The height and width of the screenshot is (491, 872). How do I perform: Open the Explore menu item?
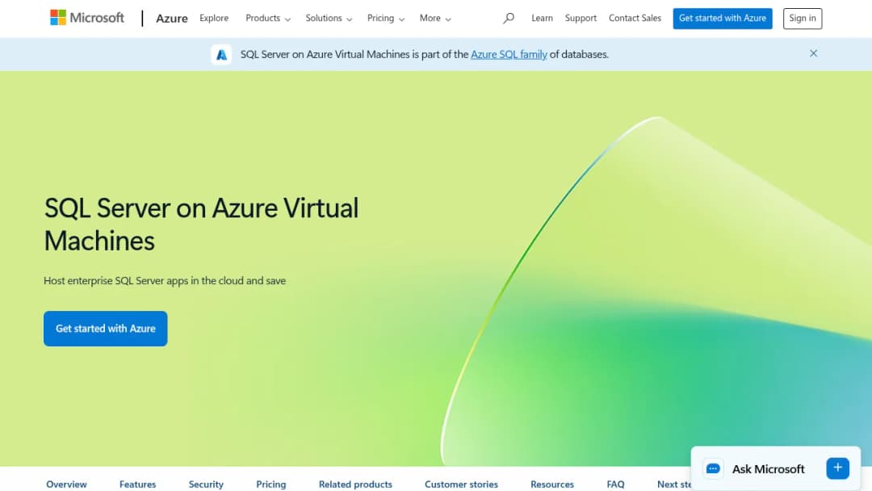(214, 18)
